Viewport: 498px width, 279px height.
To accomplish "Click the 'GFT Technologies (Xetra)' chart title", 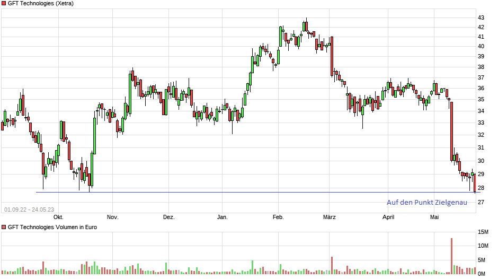I will click(41, 4).
